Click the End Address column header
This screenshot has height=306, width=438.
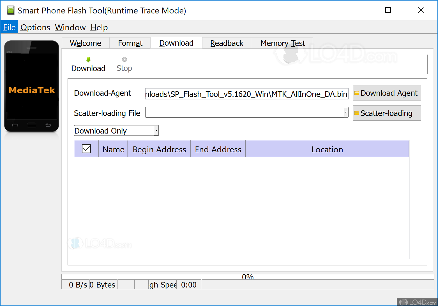[218, 149]
